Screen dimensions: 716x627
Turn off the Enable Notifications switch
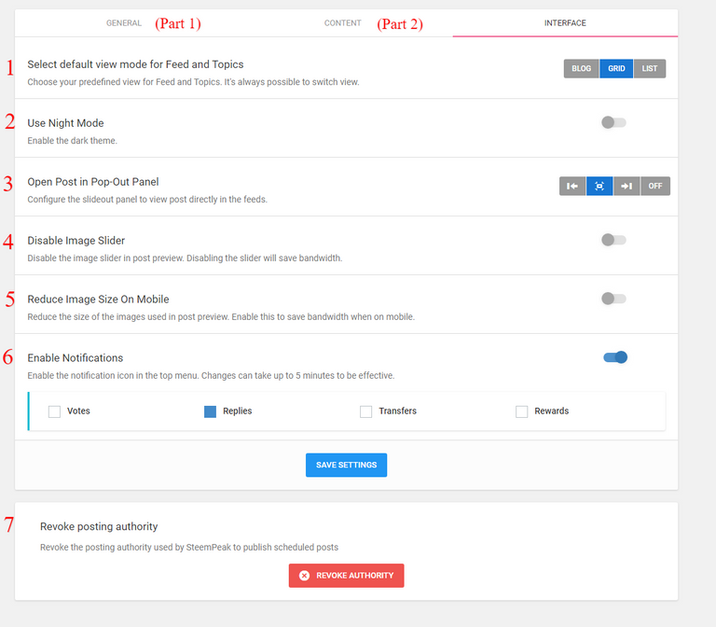615,357
